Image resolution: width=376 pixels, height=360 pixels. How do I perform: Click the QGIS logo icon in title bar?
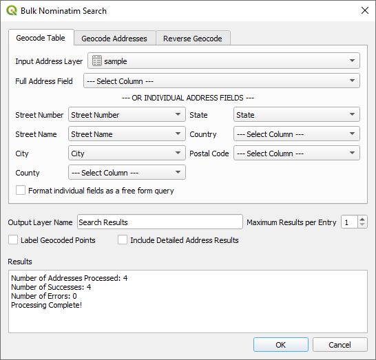coord(12,11)
